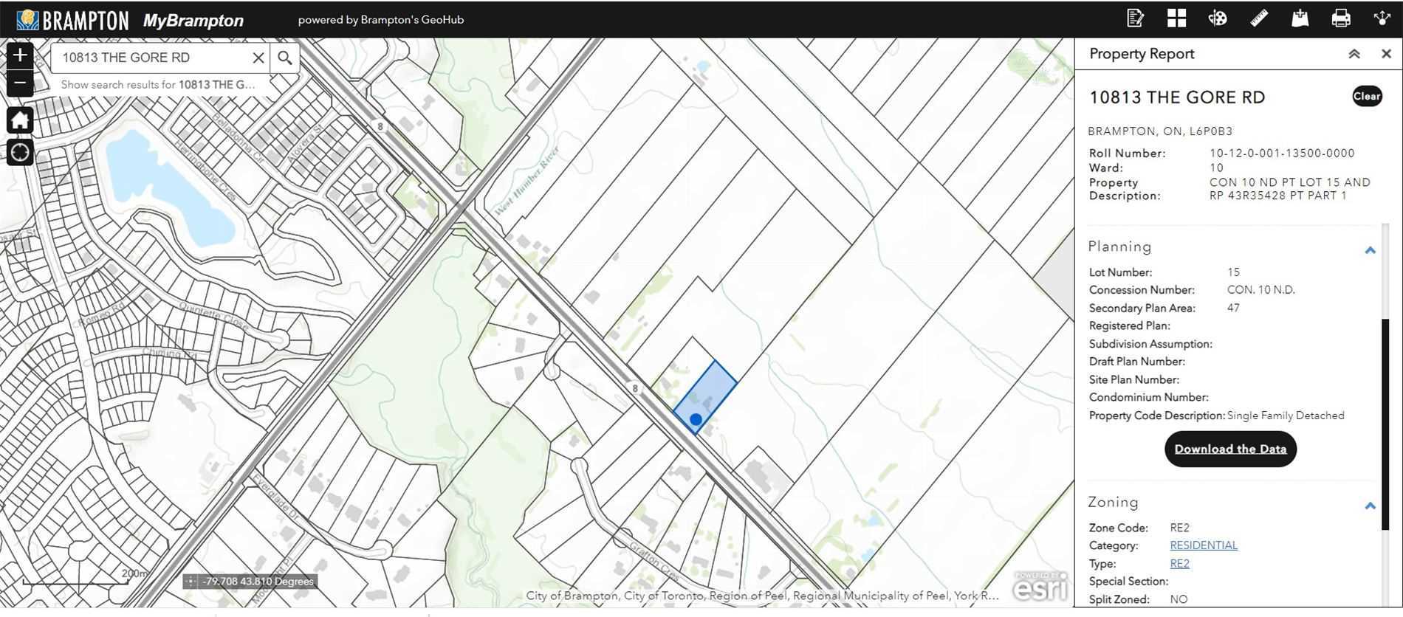Image resolution: width=1403 pixels, height=617 pixels.
Task: Open the Property Report tool icon
Action: (x=1136, y=18)
